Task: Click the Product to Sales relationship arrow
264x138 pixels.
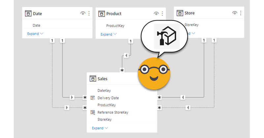Action: [126, 55]
